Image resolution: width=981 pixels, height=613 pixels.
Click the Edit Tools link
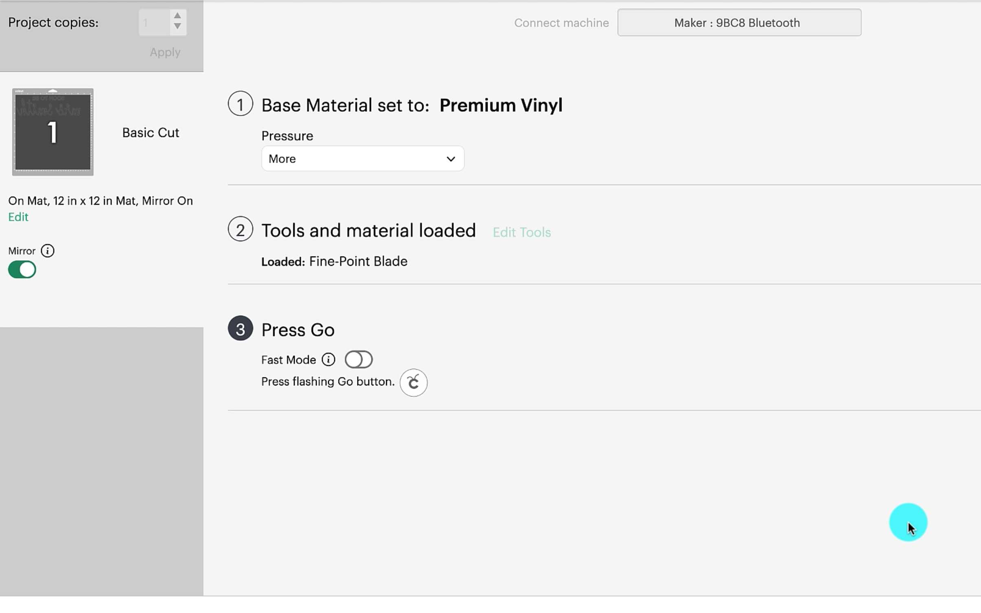coord(521,232)
